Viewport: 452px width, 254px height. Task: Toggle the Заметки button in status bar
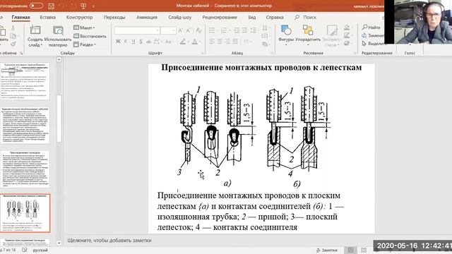(326, 250)
